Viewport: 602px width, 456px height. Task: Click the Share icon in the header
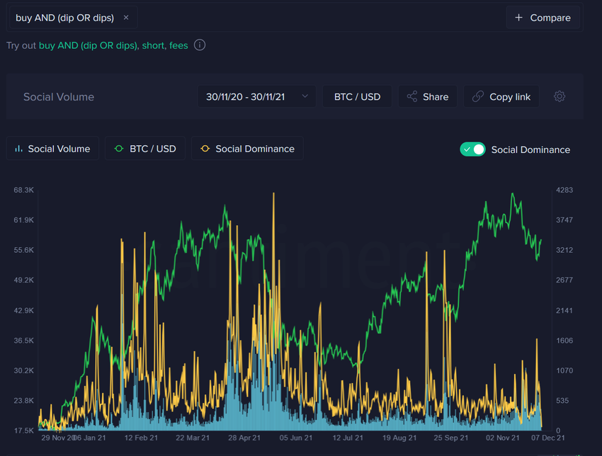411,96
